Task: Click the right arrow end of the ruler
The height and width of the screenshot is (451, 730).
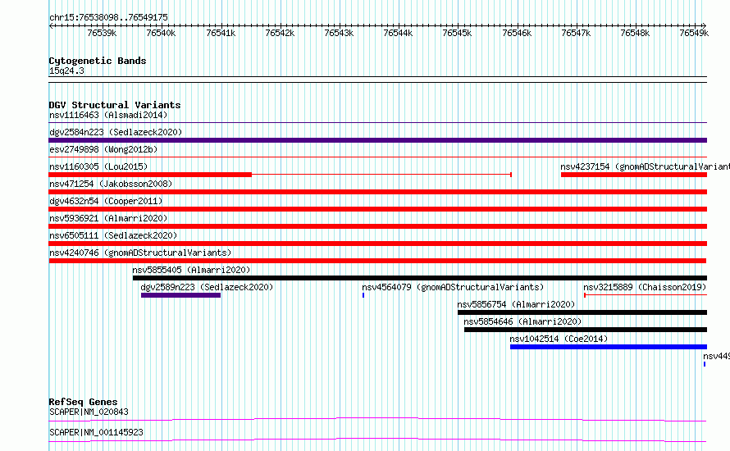Action: point(705,25)
